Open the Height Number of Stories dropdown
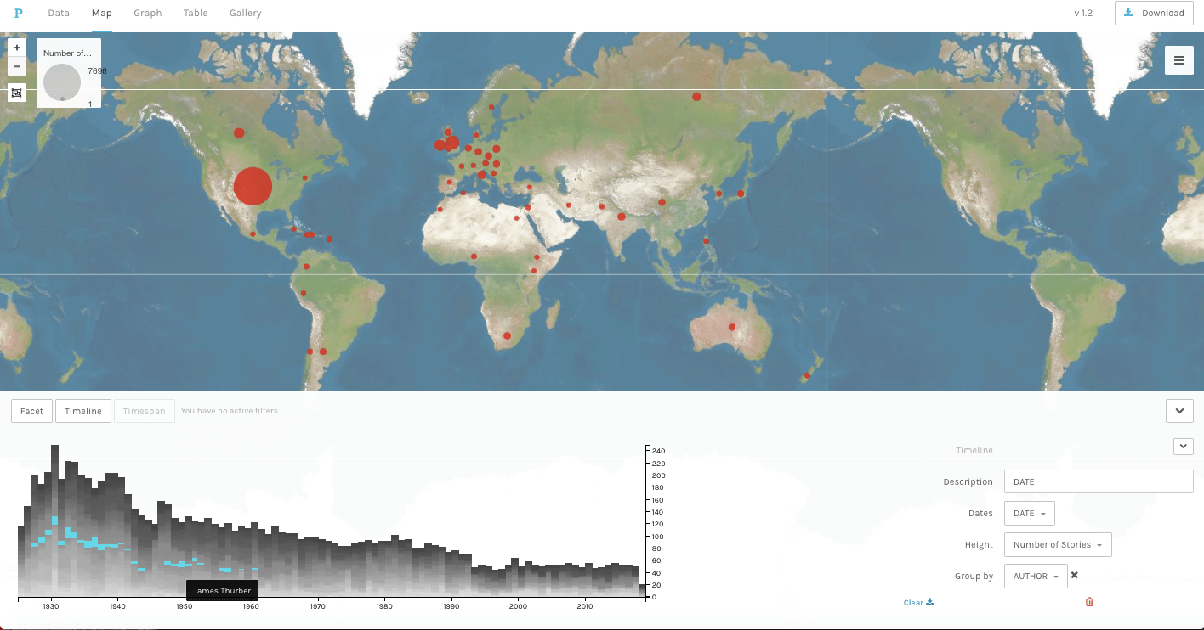The width and height of the screenshot is (1204, 630). coord(1058,545)
